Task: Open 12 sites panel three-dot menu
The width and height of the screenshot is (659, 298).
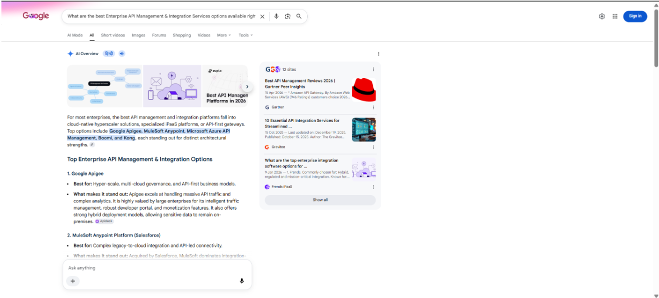Action: (x=373, y=69)
